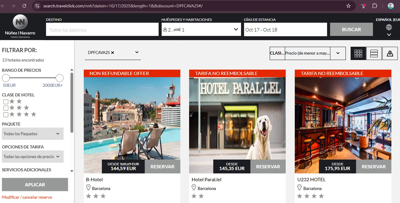Screen dimensions: 400x203
Task: Expand the discount code dropdown arrow
Action: pos(137,52)
